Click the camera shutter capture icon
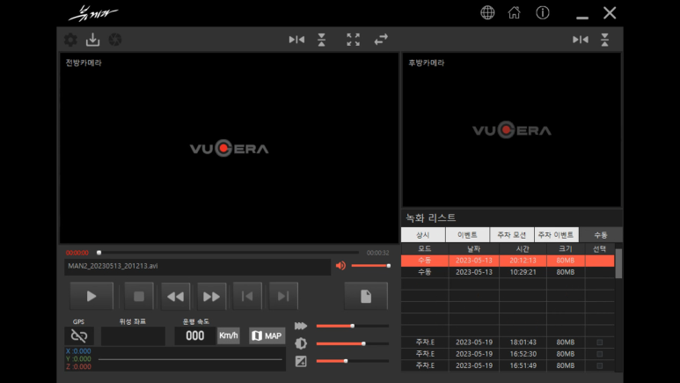680x383 pixels. click(115, 40)
